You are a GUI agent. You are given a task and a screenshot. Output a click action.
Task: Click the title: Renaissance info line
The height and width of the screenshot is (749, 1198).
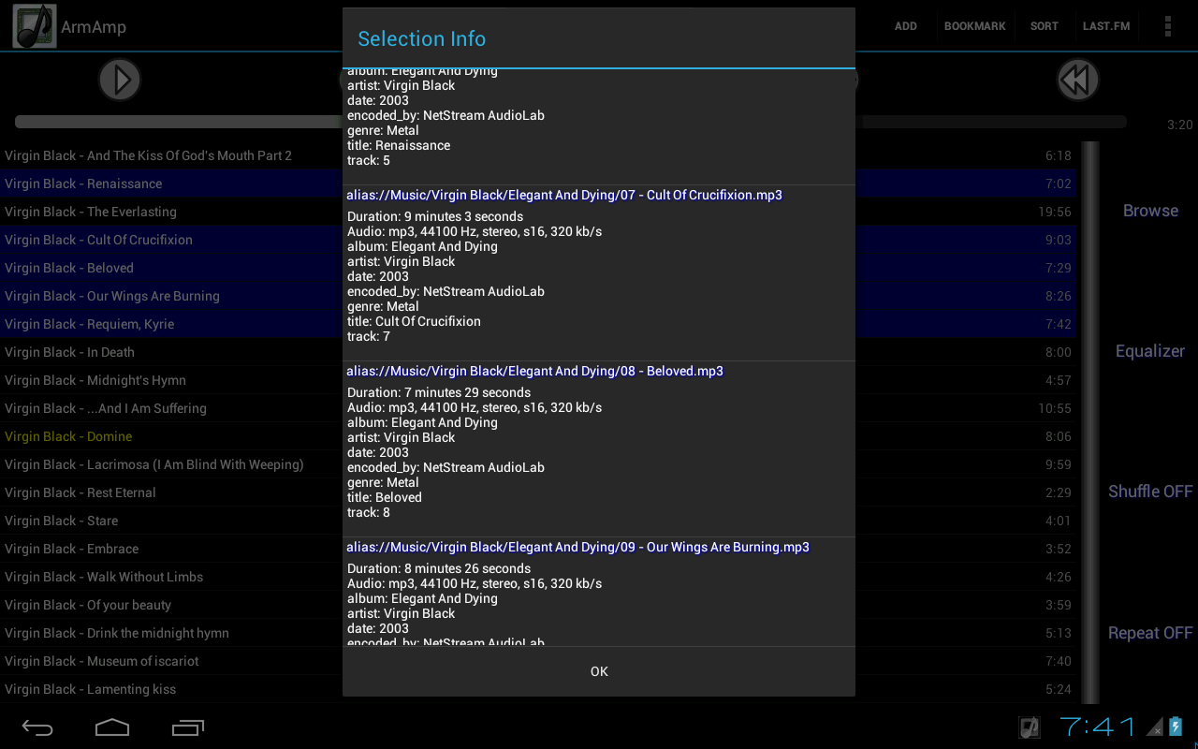click(399, 145)
